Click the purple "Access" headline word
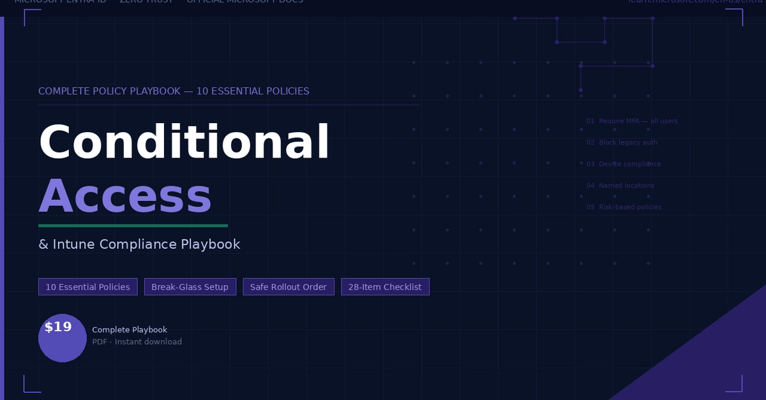This screenshot has width=766, height=400. tap(125, 196)
